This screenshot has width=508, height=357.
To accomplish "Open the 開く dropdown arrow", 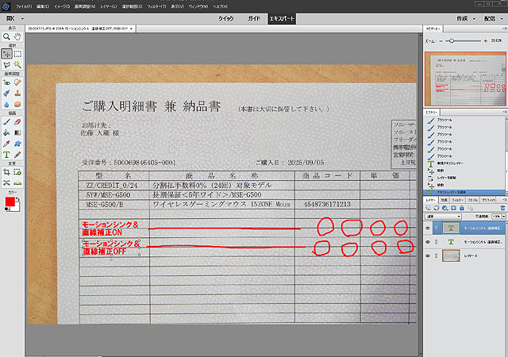I will (x=22, y=19).
